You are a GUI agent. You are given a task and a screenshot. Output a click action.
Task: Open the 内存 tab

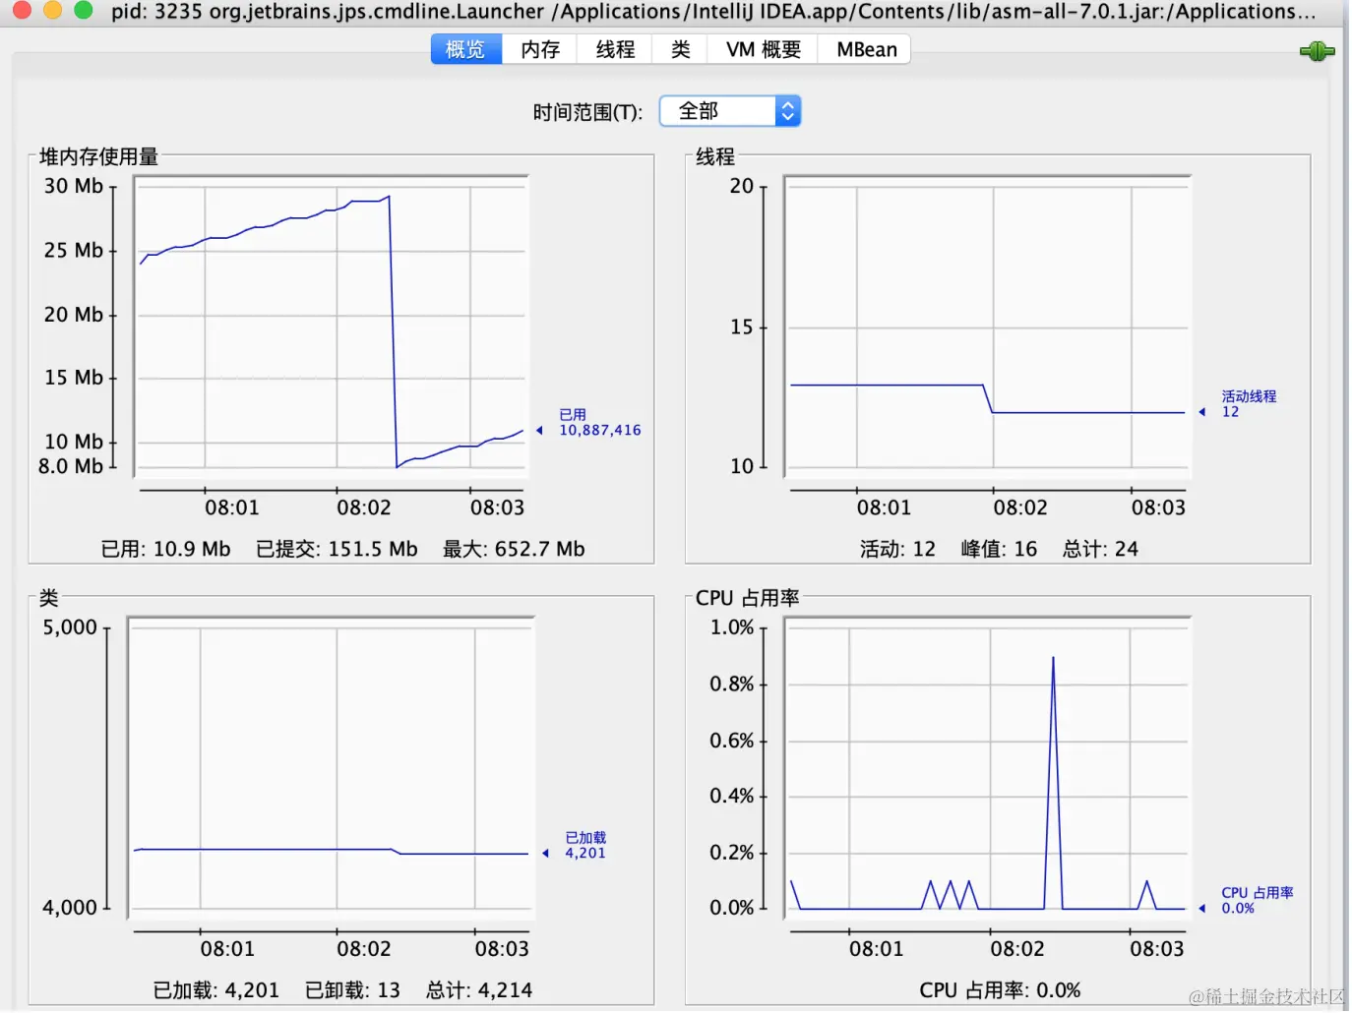[x=540, y=49]
